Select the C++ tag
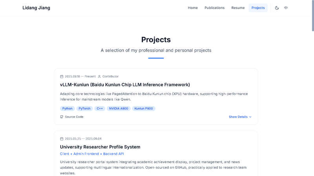The height and width of the screenshot is (176, 314). coord(100,108)
